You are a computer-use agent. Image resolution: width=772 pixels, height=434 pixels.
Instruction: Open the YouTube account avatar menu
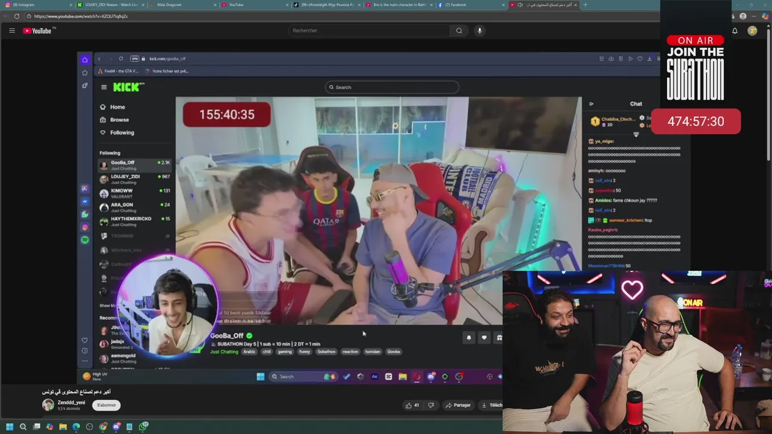click(x=752, y=31)
